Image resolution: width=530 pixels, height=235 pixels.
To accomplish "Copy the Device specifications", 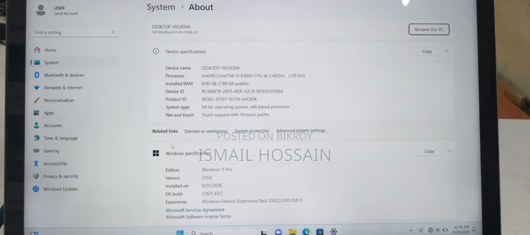I will coord(427,51).
